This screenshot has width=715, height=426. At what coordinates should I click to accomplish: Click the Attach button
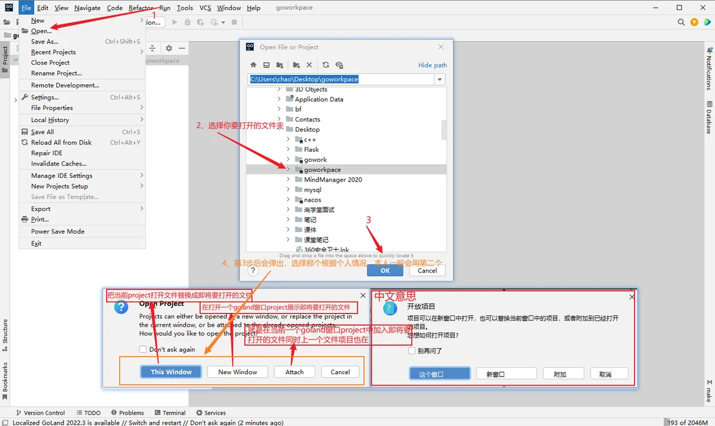294,372
